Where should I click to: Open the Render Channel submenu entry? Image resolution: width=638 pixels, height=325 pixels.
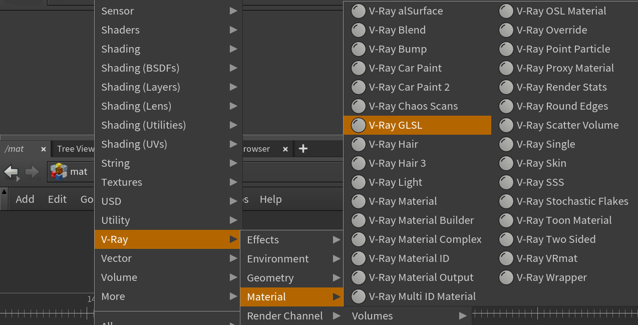(x=292, y=316)
